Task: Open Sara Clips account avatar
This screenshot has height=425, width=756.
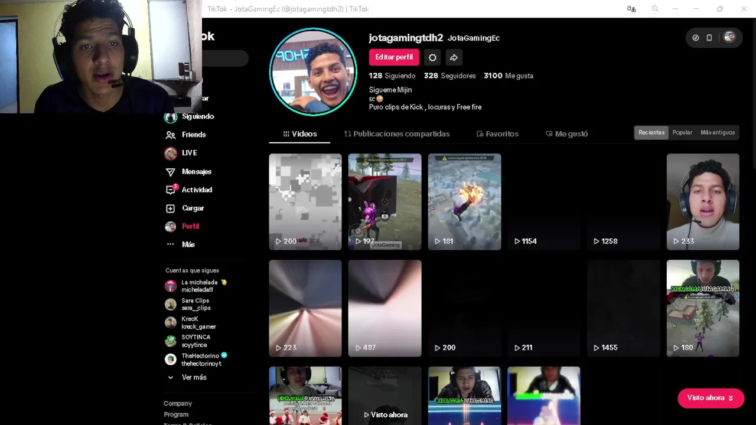Action: point(171,305)
